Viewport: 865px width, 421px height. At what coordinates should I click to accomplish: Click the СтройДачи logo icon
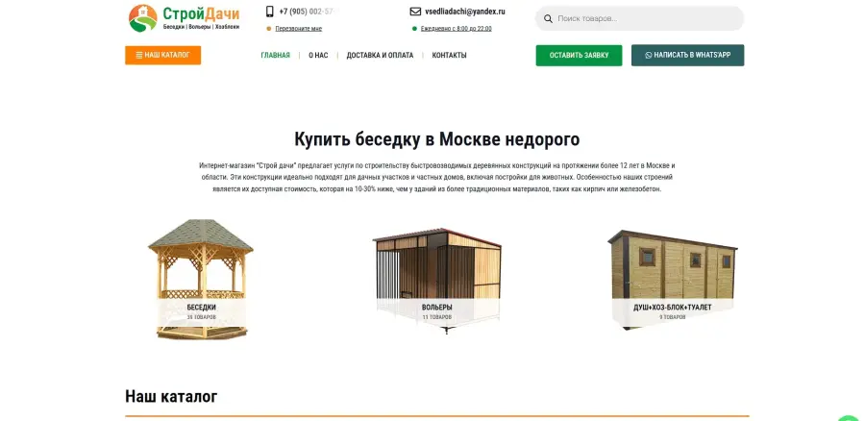point(143,18)
